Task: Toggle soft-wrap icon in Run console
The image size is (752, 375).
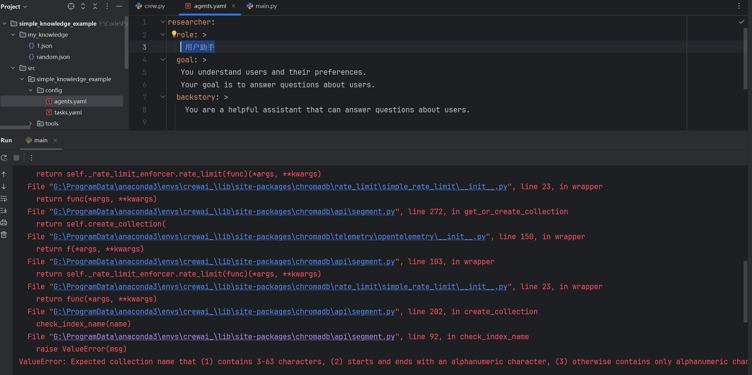Action: 4,199
